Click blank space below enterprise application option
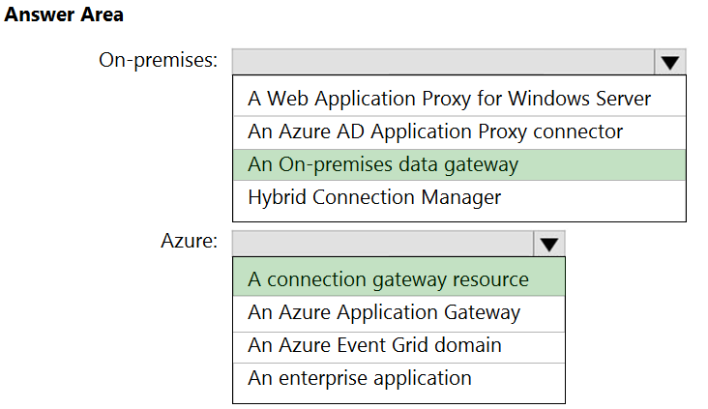 coord(398,397)
